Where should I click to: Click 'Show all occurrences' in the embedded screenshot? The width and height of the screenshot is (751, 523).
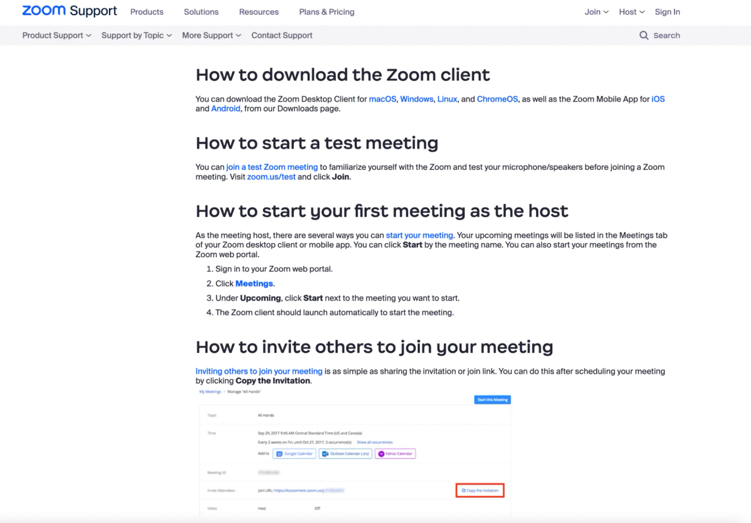pos(374,442)
